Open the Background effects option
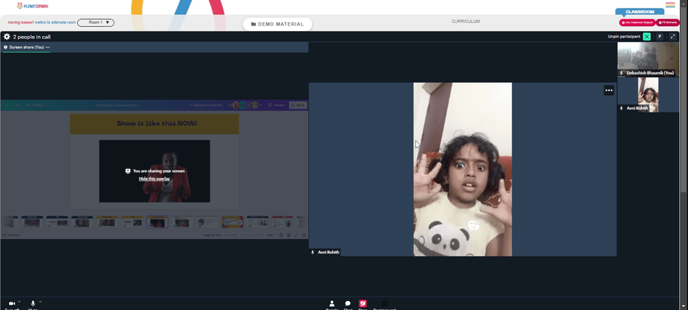 [384, 304]
